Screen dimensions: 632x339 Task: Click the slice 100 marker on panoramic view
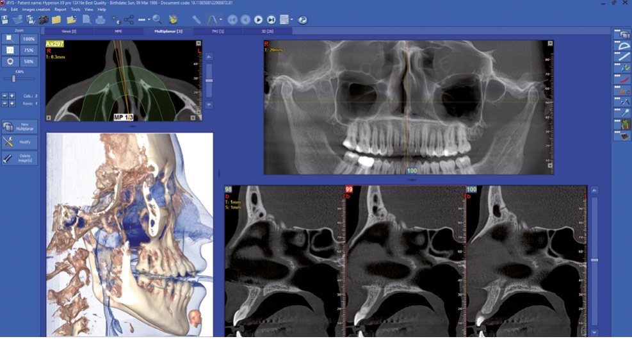tap(412, 170)
